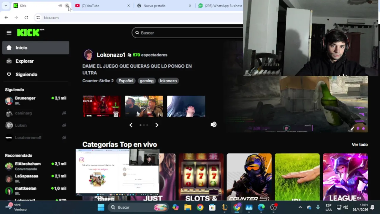
Task: Switch to the WhatsApp Business tab
Action: click(220, 6)
